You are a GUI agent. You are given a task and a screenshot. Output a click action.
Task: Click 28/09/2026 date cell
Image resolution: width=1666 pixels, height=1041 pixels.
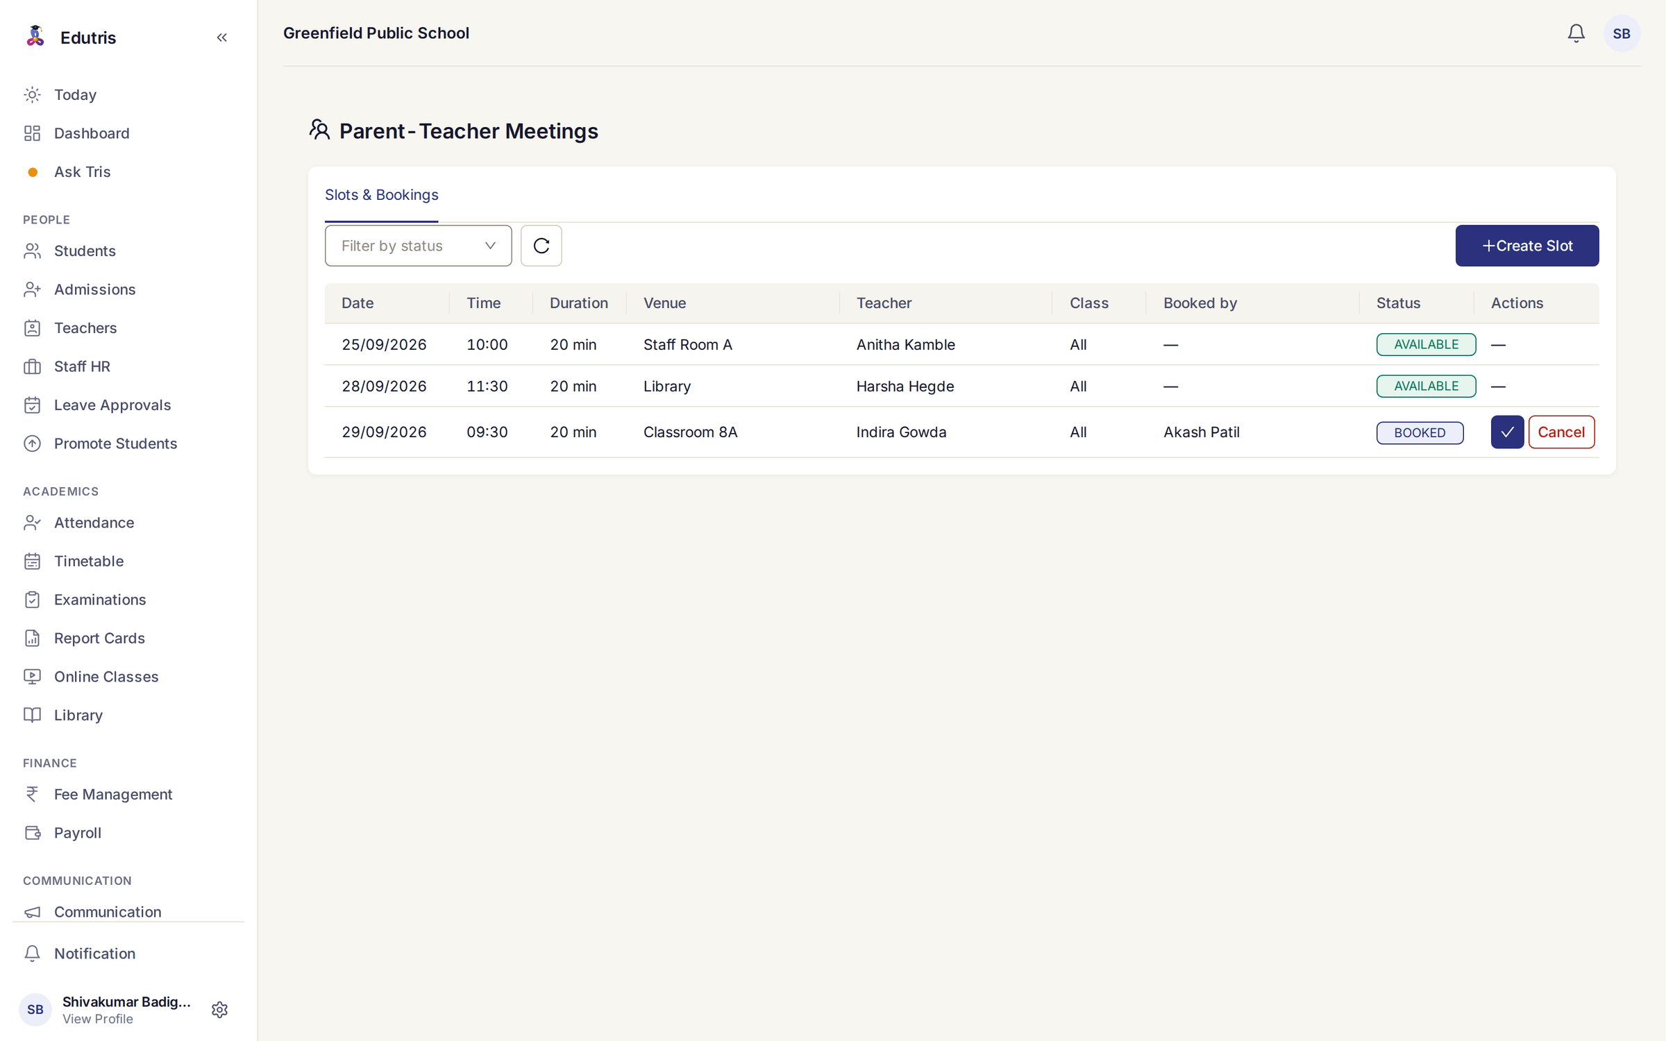tap(384, 386)
